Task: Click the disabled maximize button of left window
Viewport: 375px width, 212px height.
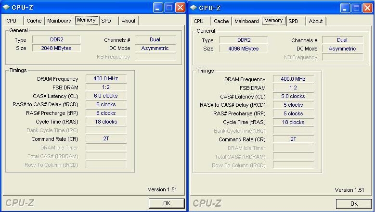Action: pos(169,8)
